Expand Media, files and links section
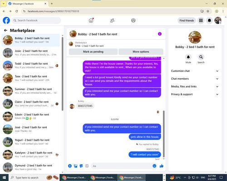The width and height of the screenshot is (227, 181). point(195,86)
